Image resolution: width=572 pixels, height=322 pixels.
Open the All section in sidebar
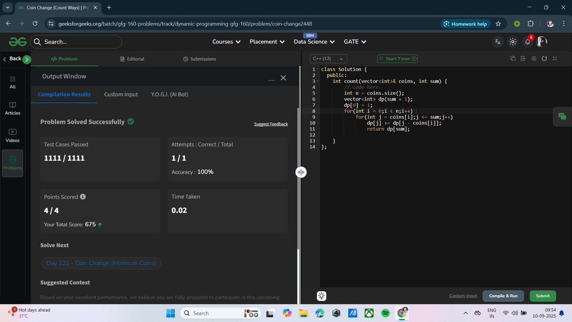[x=13, y=83]
